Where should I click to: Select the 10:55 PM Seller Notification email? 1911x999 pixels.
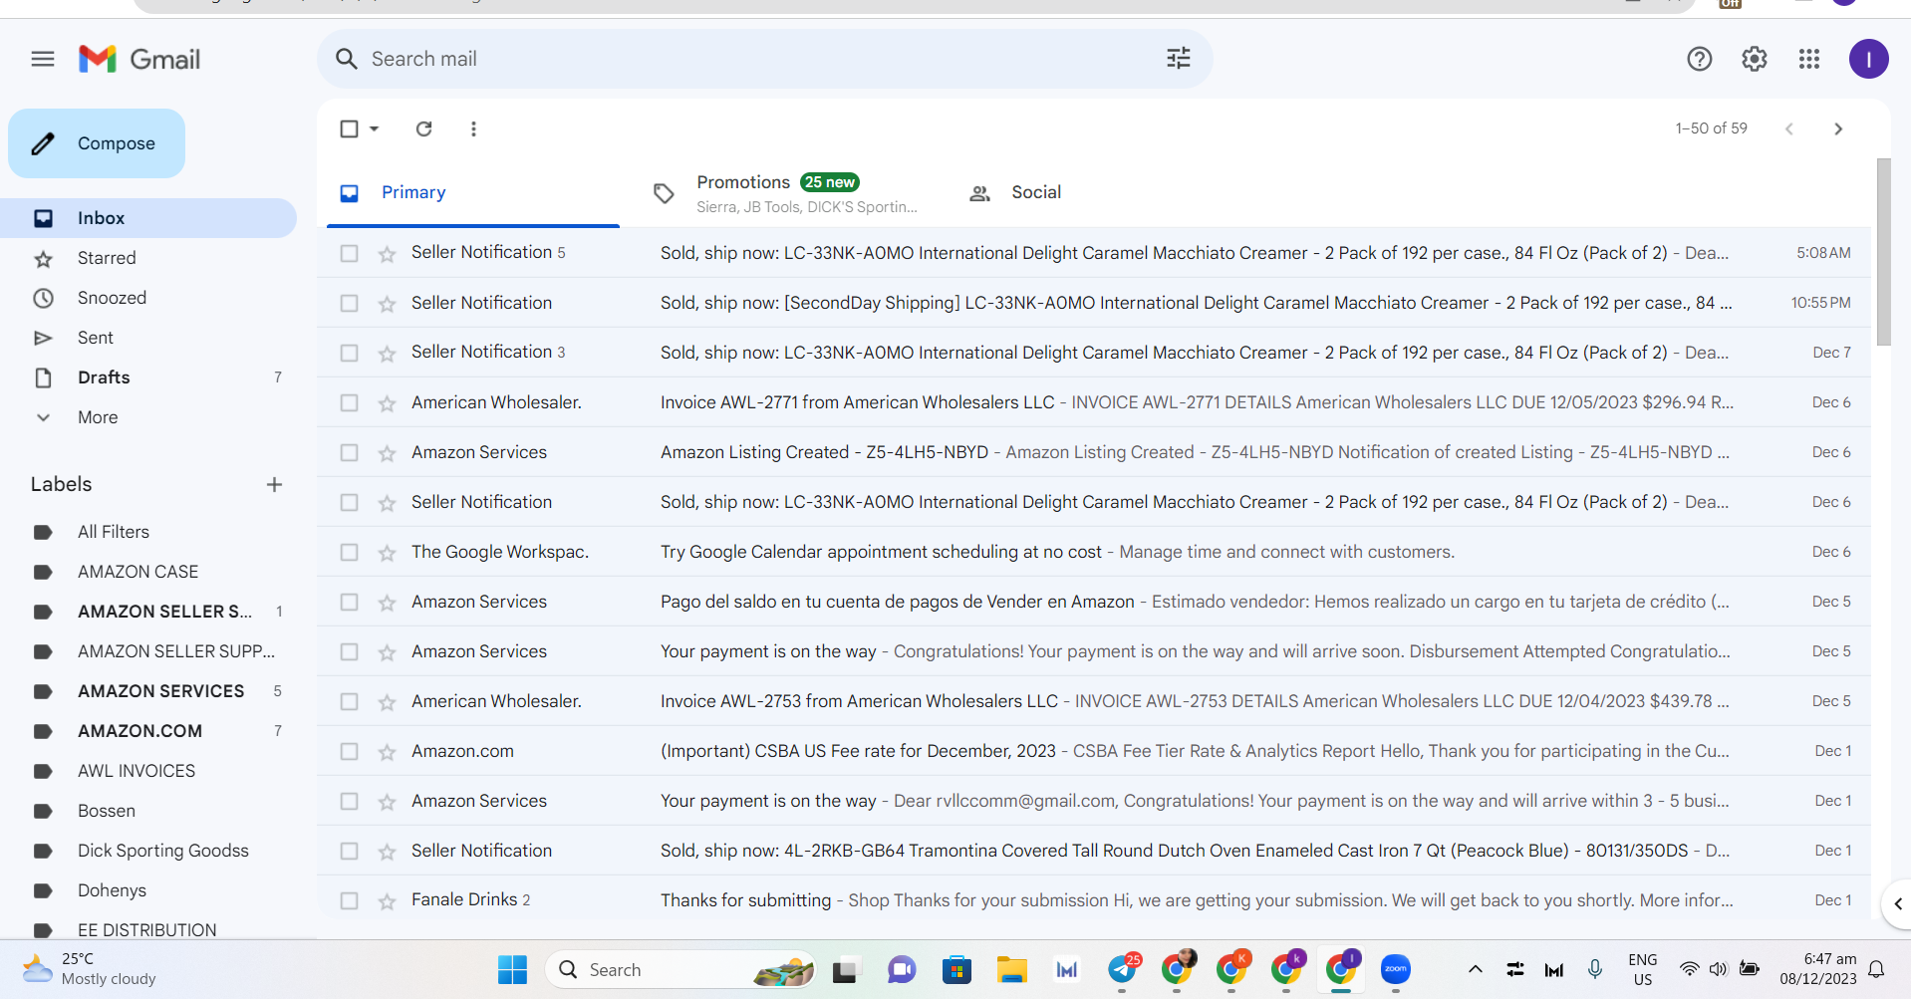point(349,303)
